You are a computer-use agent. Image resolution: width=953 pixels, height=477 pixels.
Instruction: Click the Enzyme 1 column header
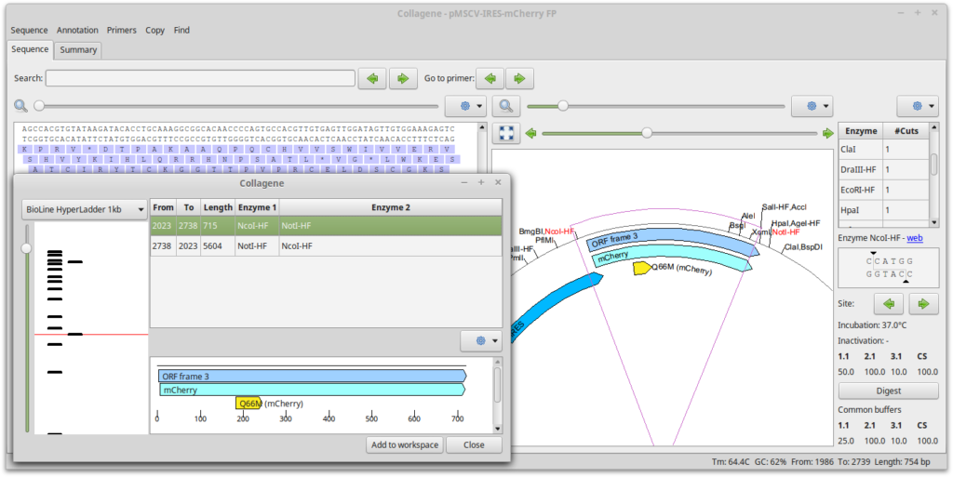(257, 207)
